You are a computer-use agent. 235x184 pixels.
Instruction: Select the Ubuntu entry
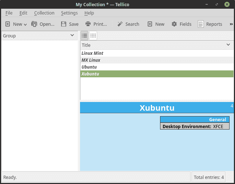click(x=157, y=67)
